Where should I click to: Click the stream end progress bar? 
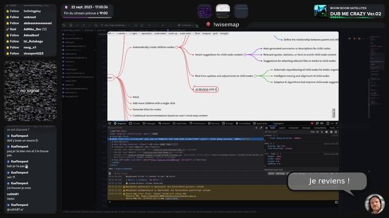coord(88,18)
